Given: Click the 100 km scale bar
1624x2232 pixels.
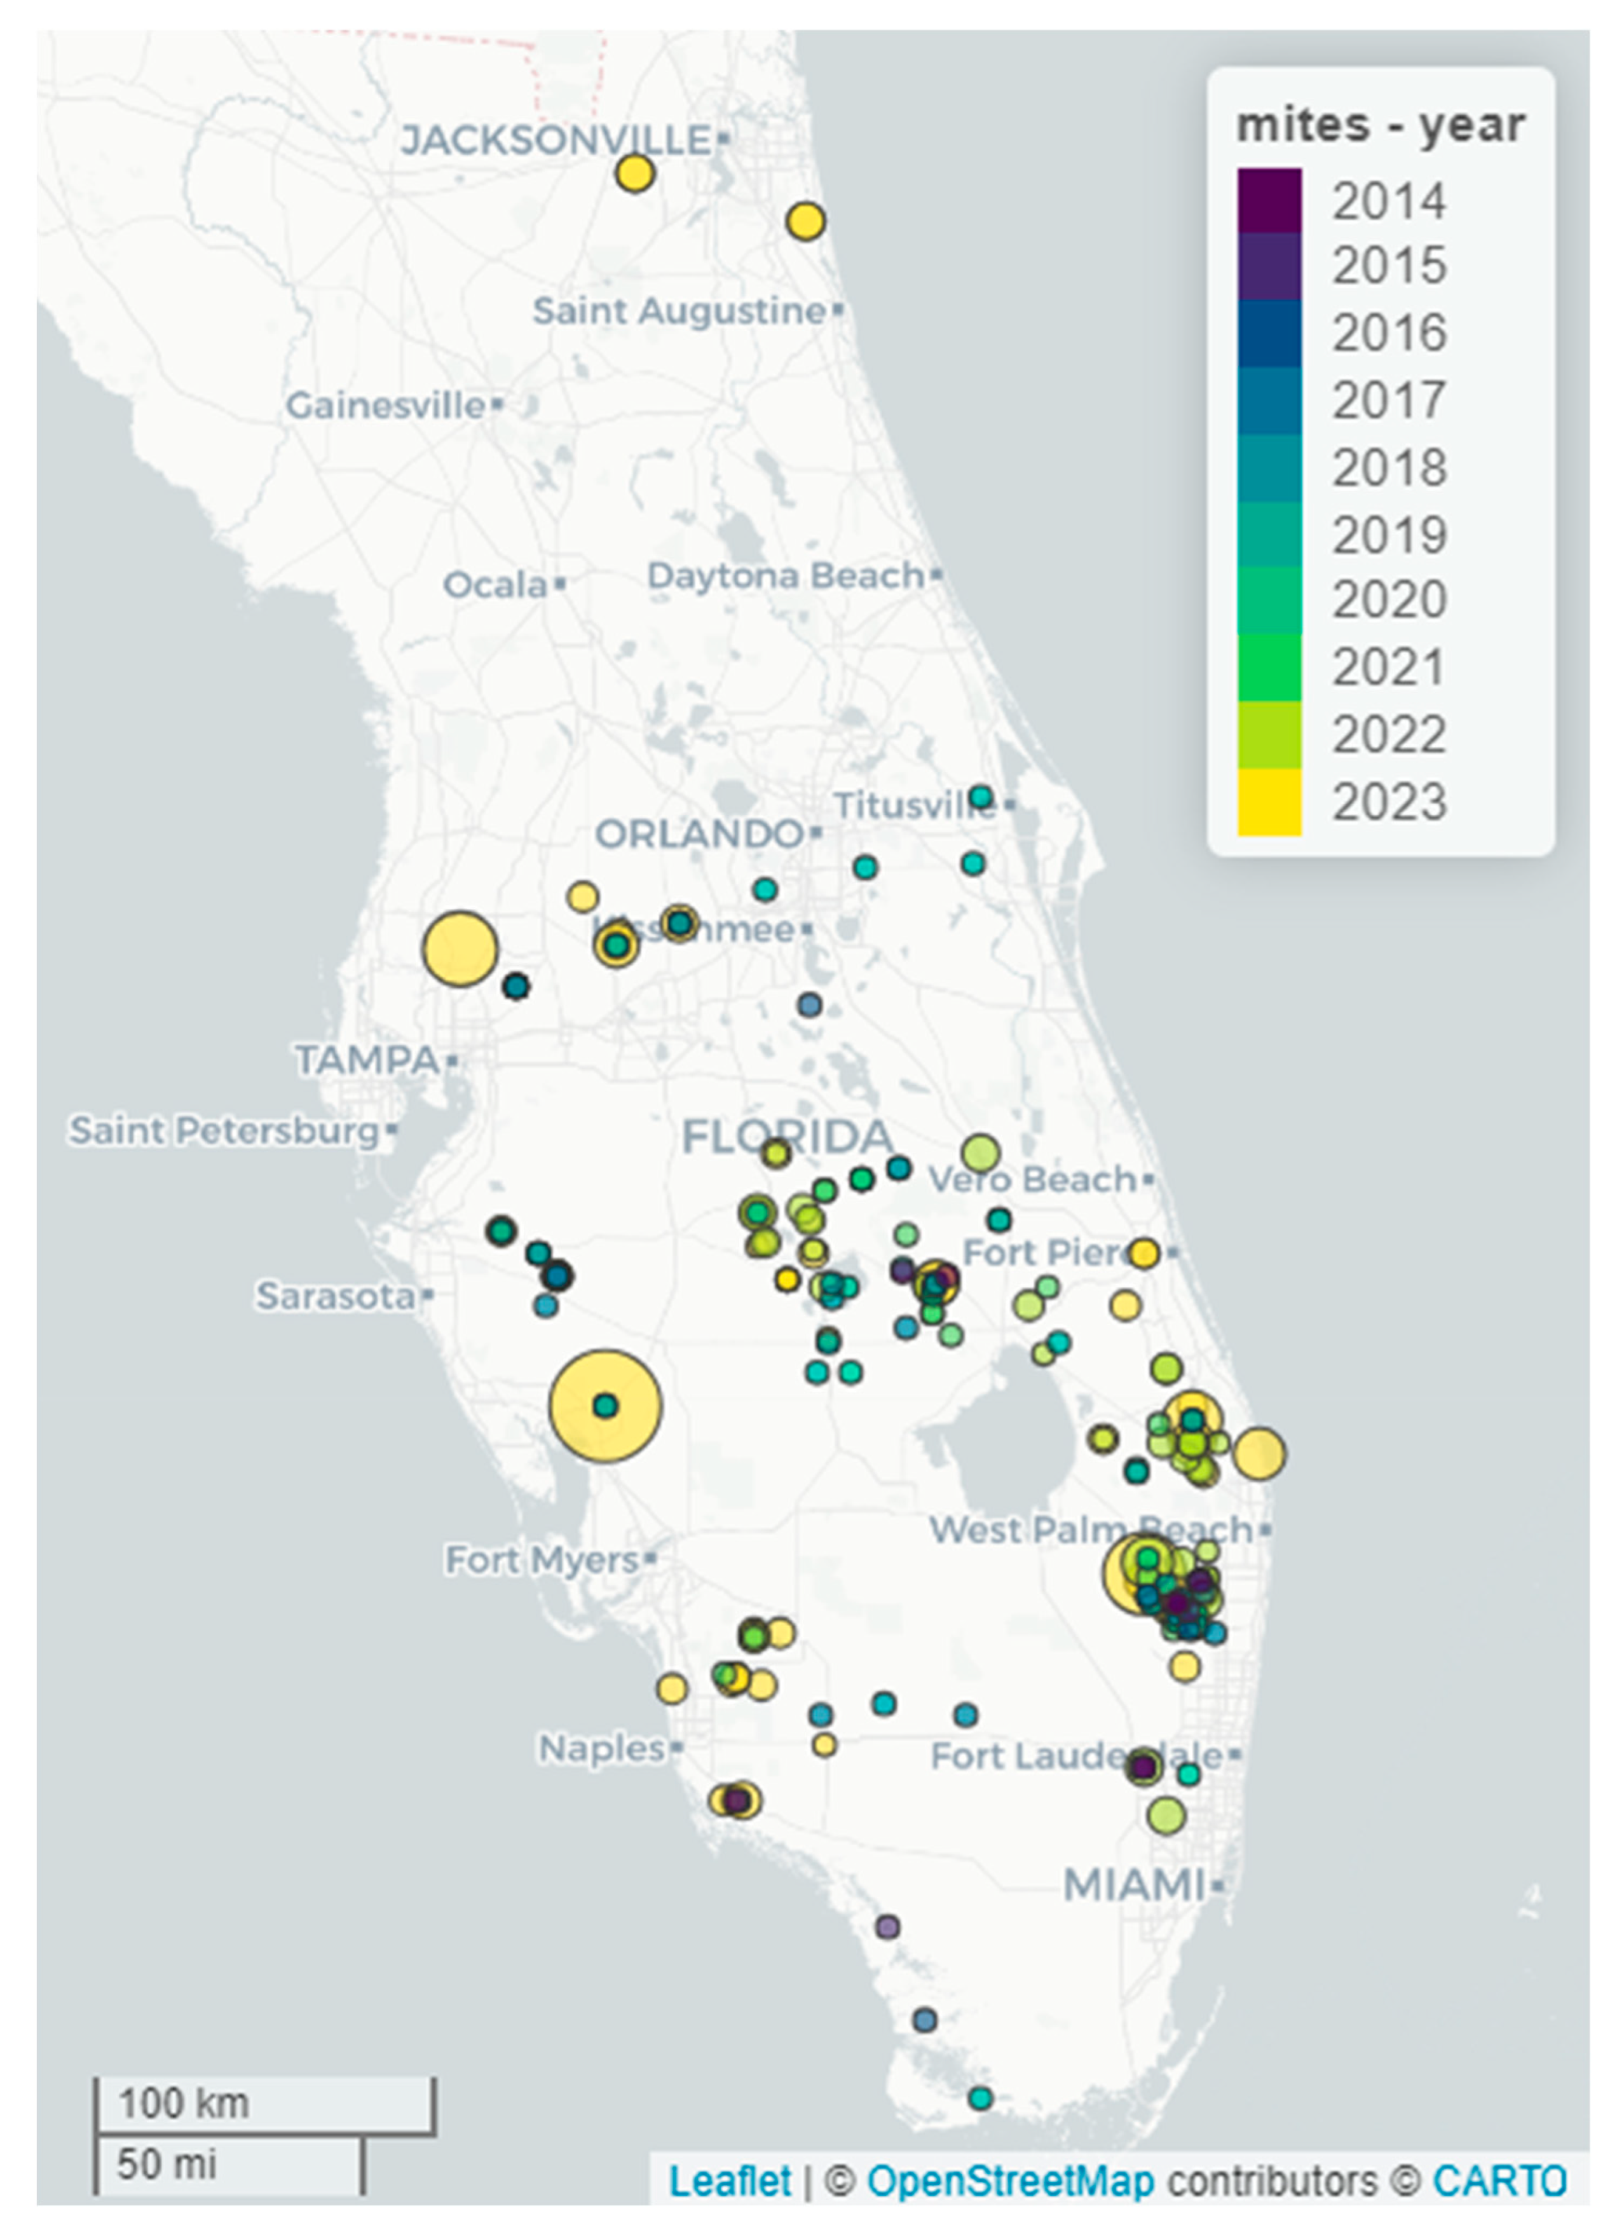Looking at the screenshot, I should 264,2104.
